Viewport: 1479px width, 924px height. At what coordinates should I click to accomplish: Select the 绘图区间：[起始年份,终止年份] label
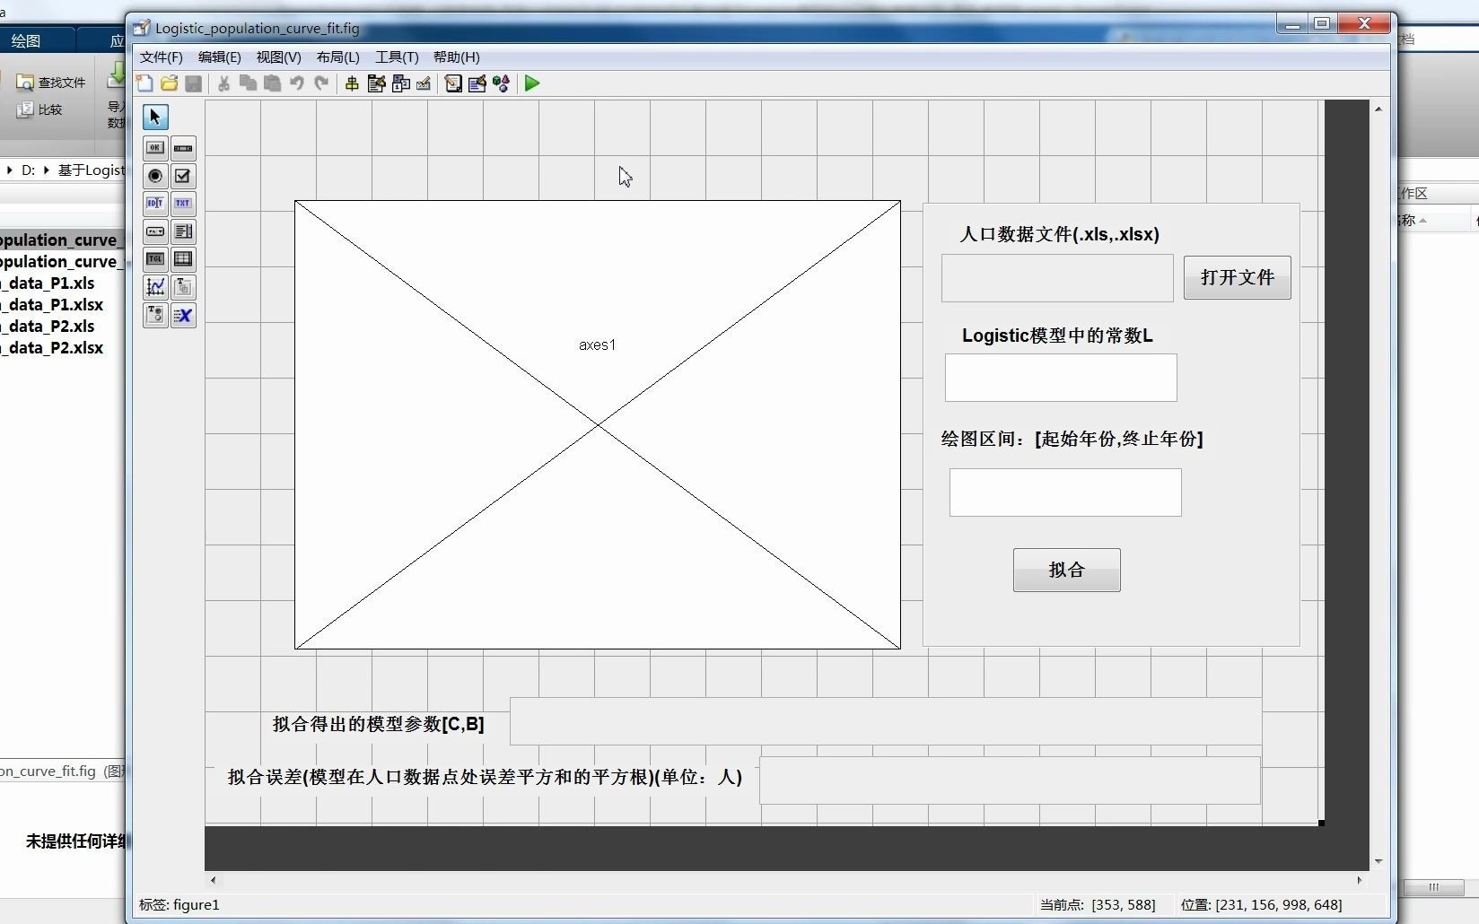pos(1072,439)
